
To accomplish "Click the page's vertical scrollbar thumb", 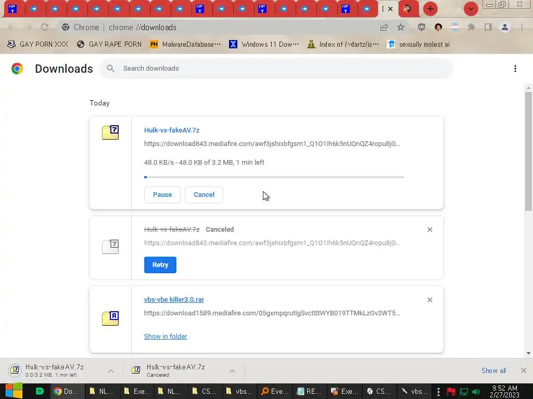I will (529, 152).
